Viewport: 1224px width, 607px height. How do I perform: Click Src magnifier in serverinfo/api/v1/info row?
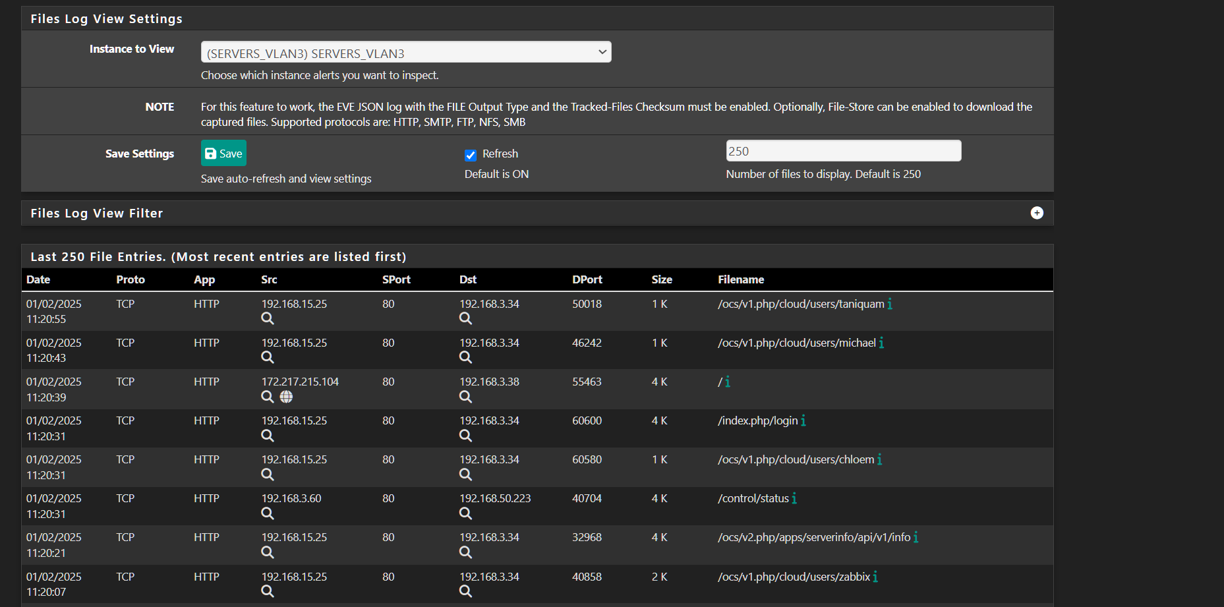pyautogui.click(x=267, y=552)
